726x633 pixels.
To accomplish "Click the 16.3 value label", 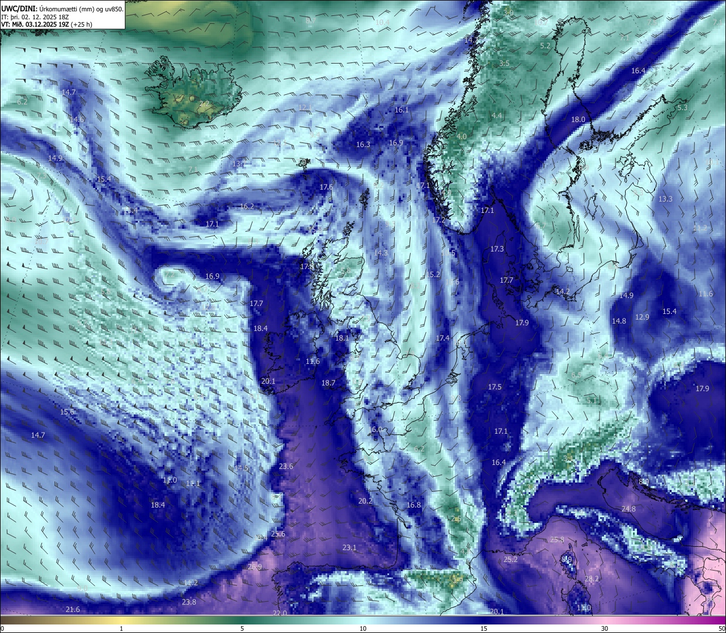I will [x=363, y=144].
